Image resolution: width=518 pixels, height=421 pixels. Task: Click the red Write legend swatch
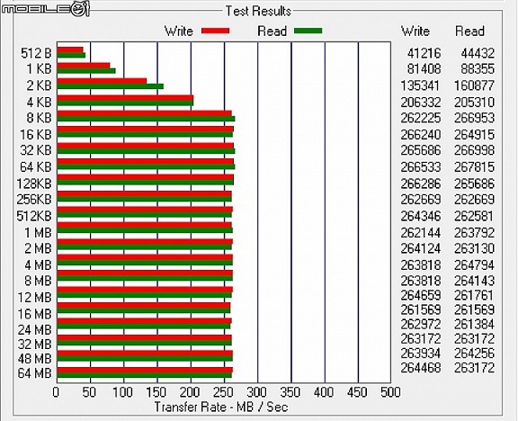[x=216, y=31]
